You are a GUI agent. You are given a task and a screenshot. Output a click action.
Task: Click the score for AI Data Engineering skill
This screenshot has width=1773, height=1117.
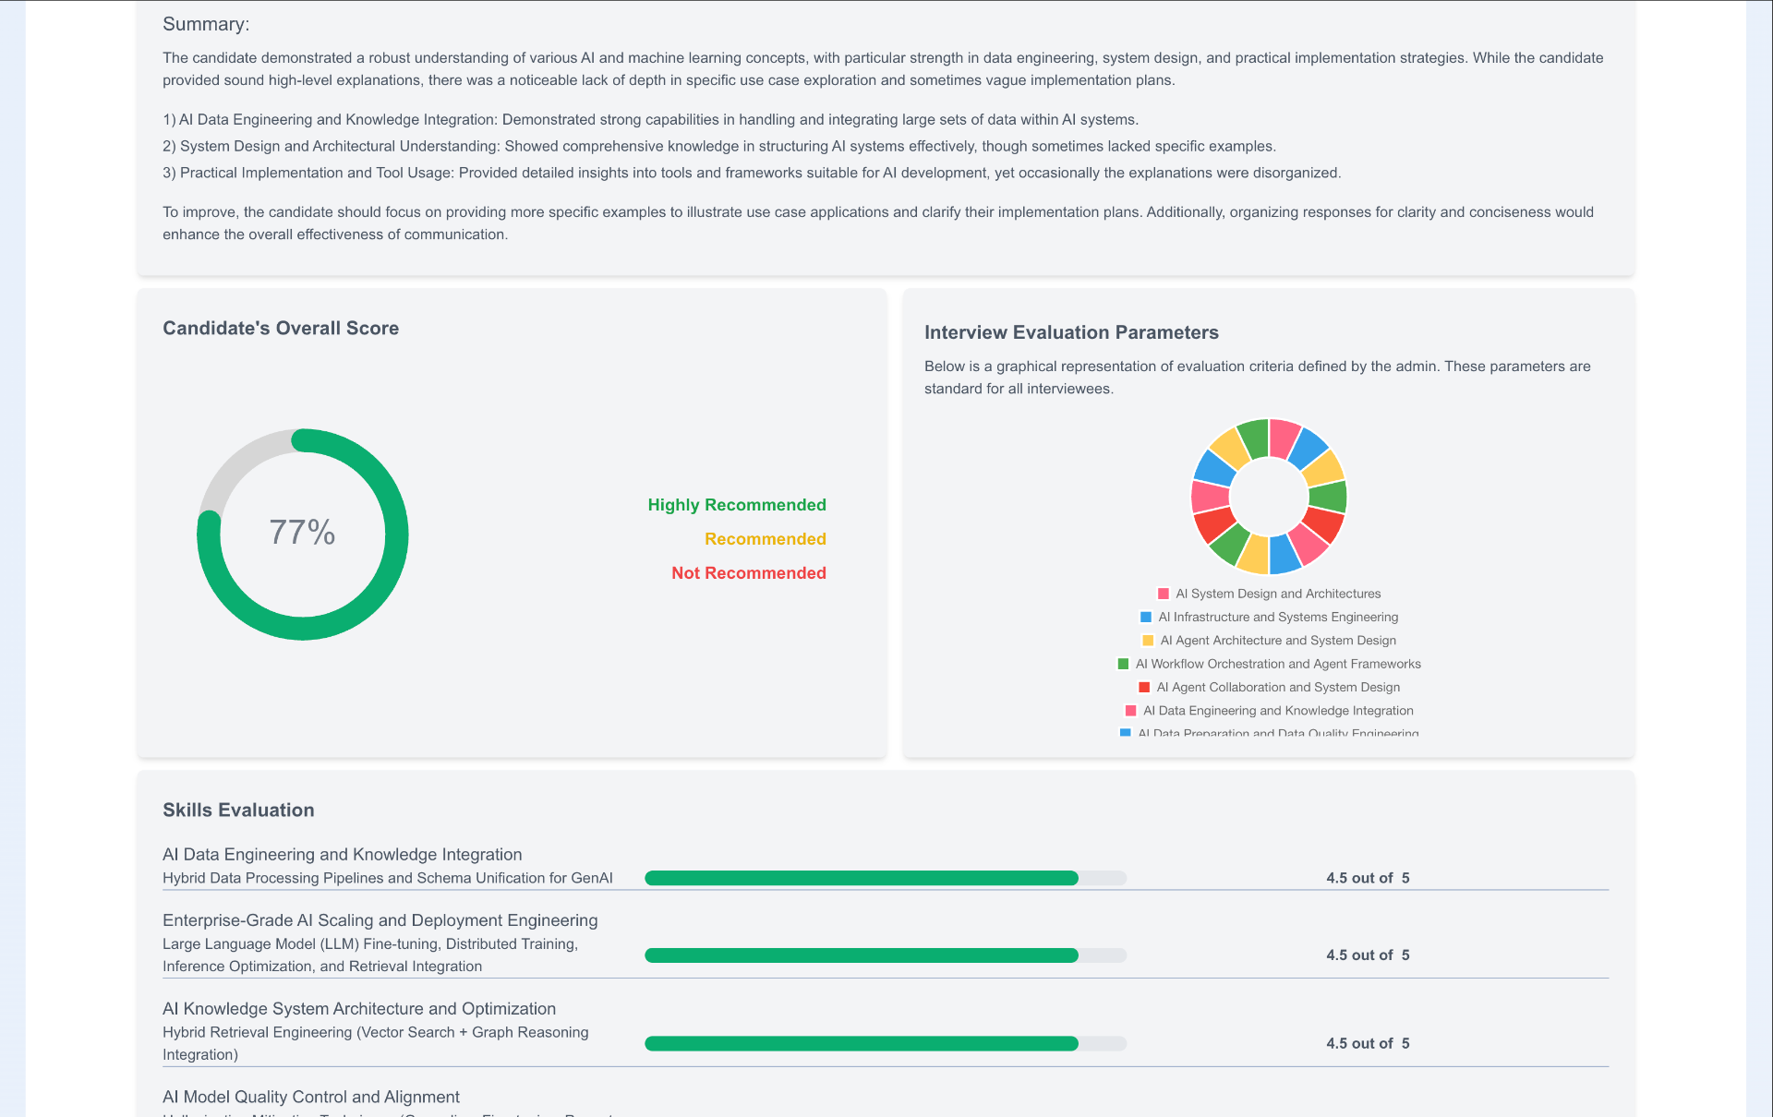pyautogui.click(x=1368, y=878)
